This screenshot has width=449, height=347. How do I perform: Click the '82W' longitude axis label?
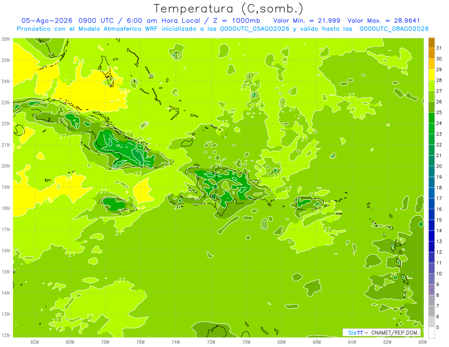tap(35, 342)
